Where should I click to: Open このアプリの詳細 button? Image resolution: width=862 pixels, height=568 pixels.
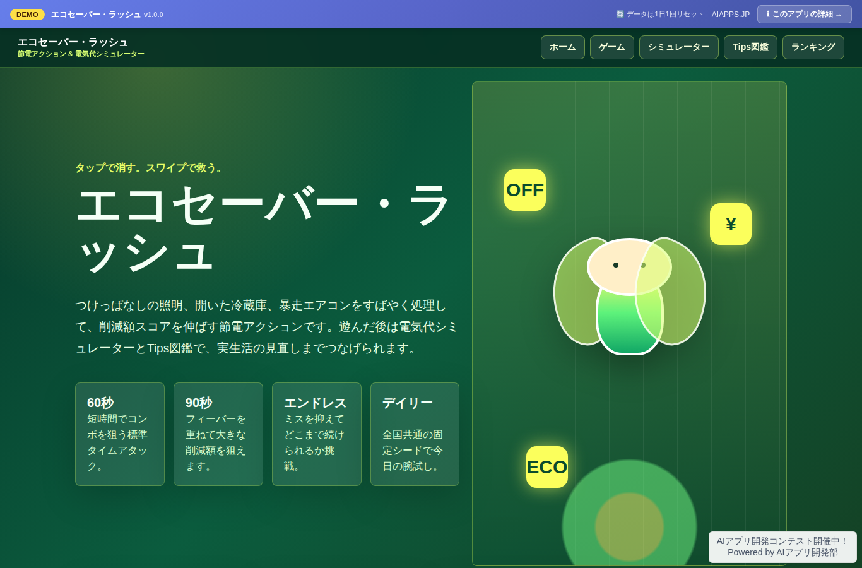[805, 14]
